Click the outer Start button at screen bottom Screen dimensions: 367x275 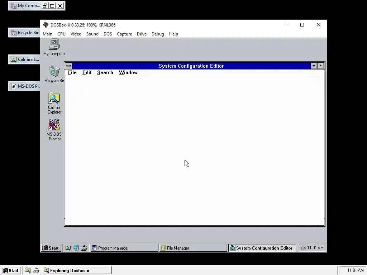pos(10,271)
